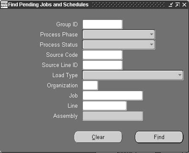Click the dotted grip area of title bar
The height and width of the screenshot is (153, 189).
tap(129, 5)
